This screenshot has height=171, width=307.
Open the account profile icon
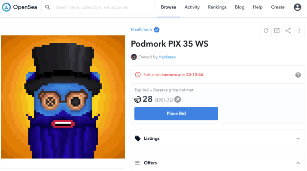tap(297, 7)
